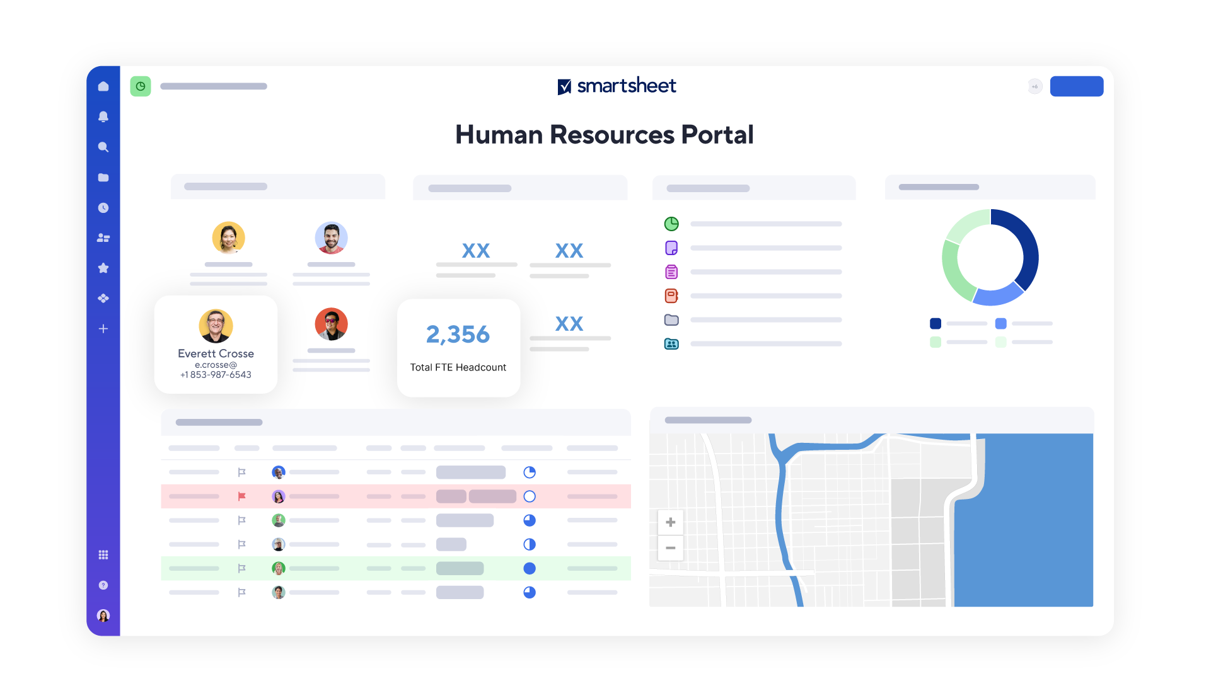Click the green clock icon near top-left
Image resolution: width=1211 pixels, height=681 pixels.
point(141,86)
